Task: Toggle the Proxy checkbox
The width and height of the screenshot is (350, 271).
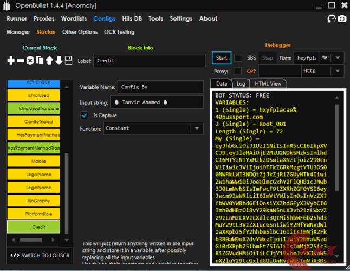Action: click(x=238, y=71)
